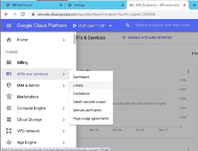This screenshot has height=151, width=198.
Task: Open Compute Engine in sidebar
Action: [x=36, y=108]
